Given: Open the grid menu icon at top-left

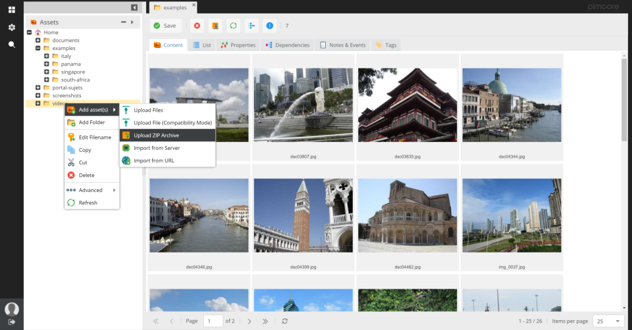Looking at the screenshot, I should tap(11, 10).
